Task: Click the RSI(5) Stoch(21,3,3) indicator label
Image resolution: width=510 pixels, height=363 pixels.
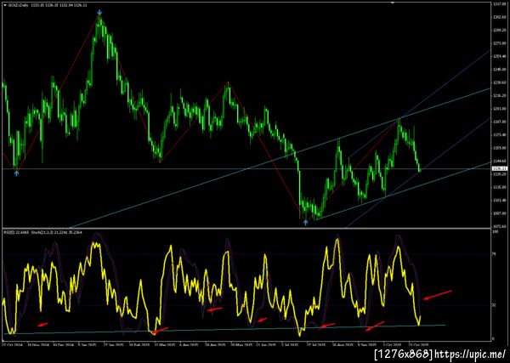Action: pyautogui.click(x=42, y=232)
